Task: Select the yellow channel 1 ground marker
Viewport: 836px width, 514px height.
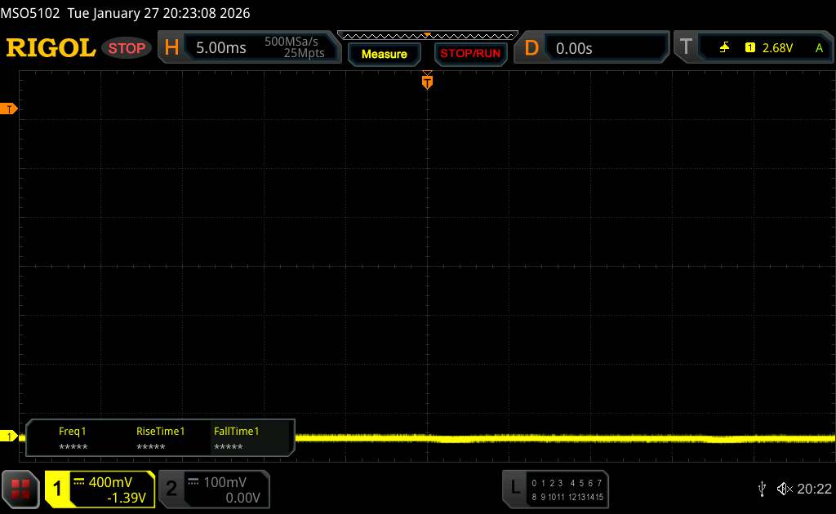Action: 9,437
